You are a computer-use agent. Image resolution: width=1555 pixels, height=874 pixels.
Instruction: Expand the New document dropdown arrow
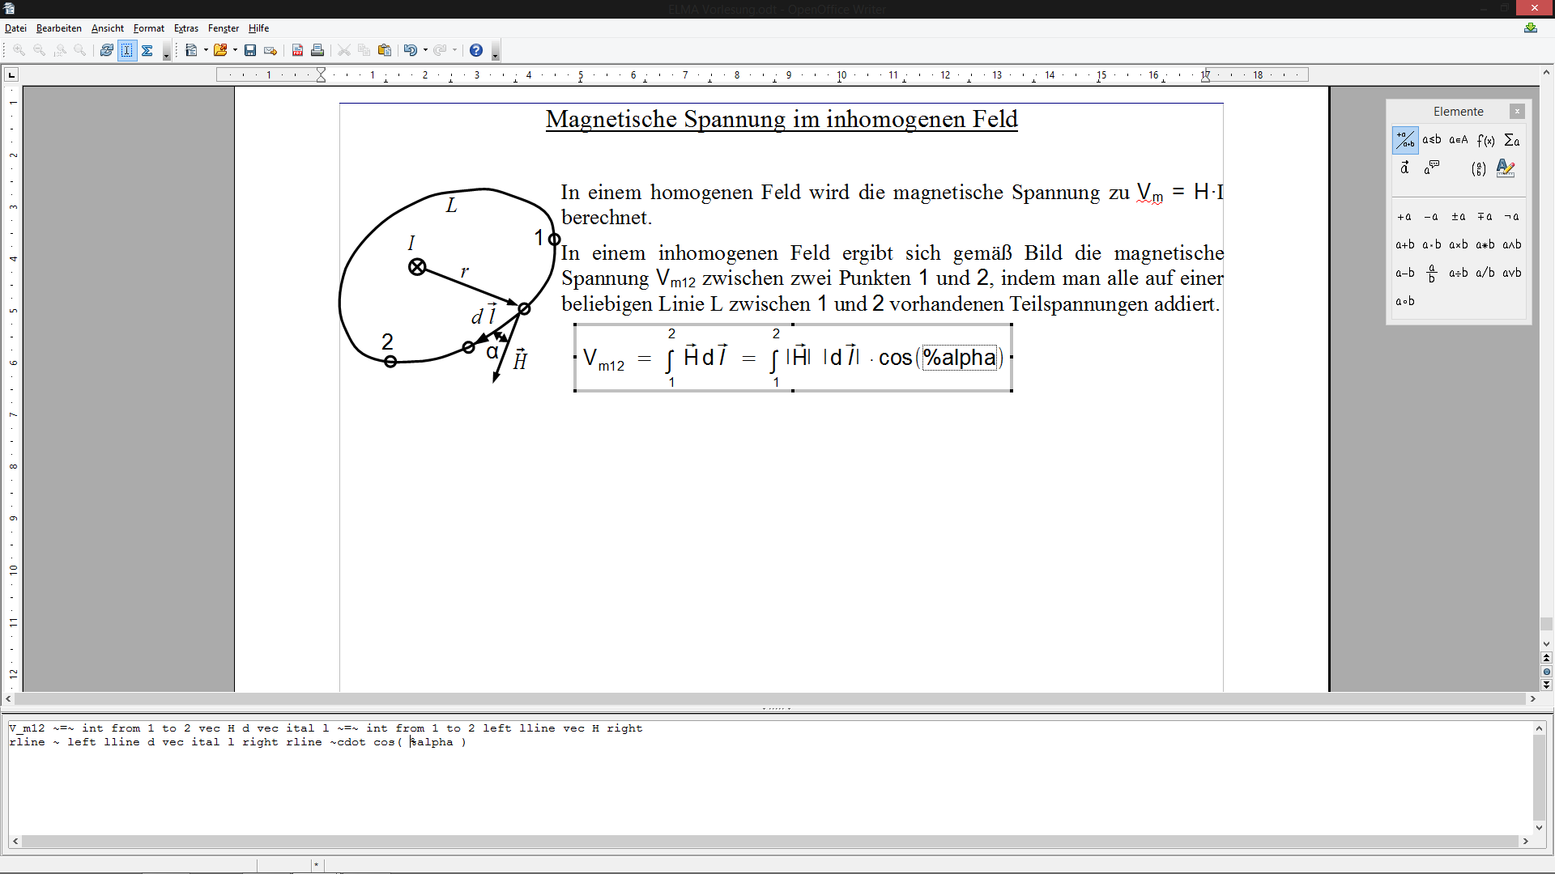pos(206,50)
